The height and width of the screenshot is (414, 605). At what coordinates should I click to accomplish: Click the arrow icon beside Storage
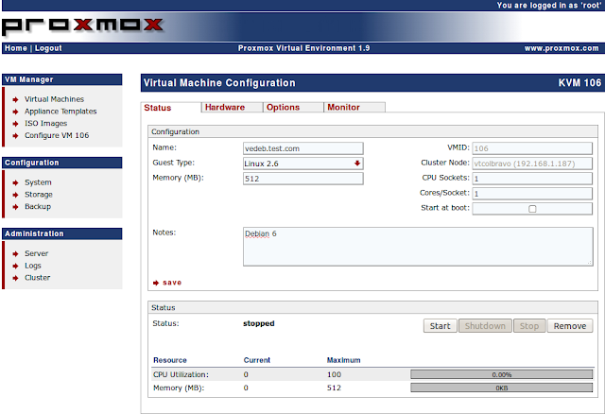(x=15, y=195)
